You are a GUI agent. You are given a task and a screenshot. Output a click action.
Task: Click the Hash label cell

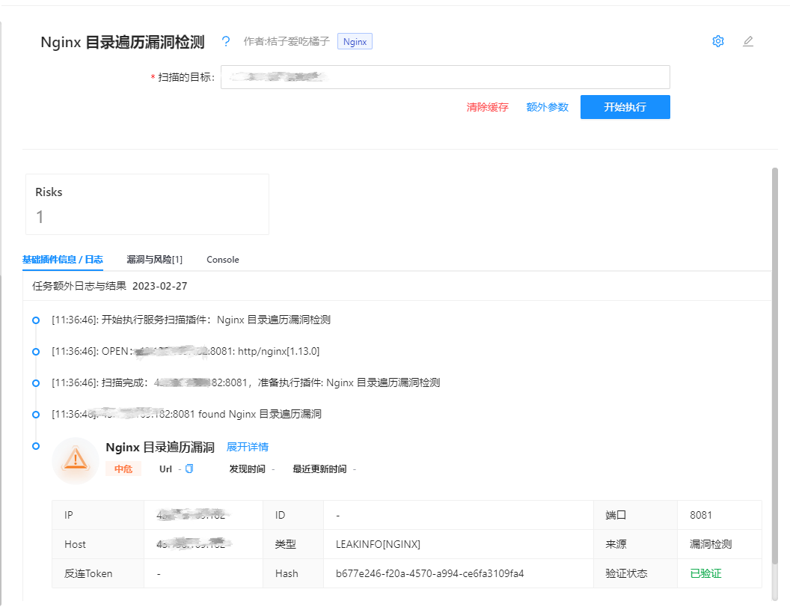(293, 574)
